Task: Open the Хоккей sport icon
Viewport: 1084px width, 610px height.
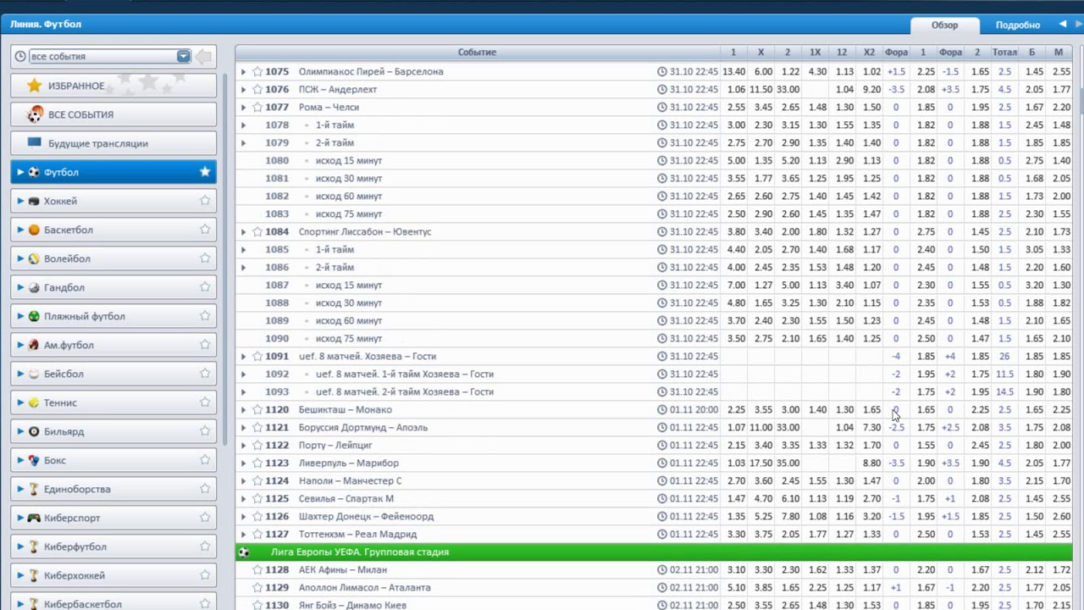Action: (34, 201)
